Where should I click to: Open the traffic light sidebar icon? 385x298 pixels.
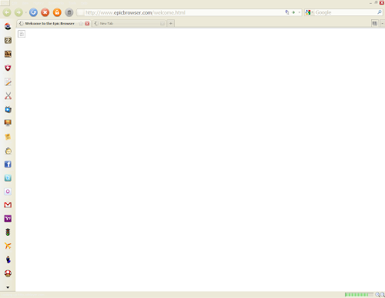click(8, 233)
